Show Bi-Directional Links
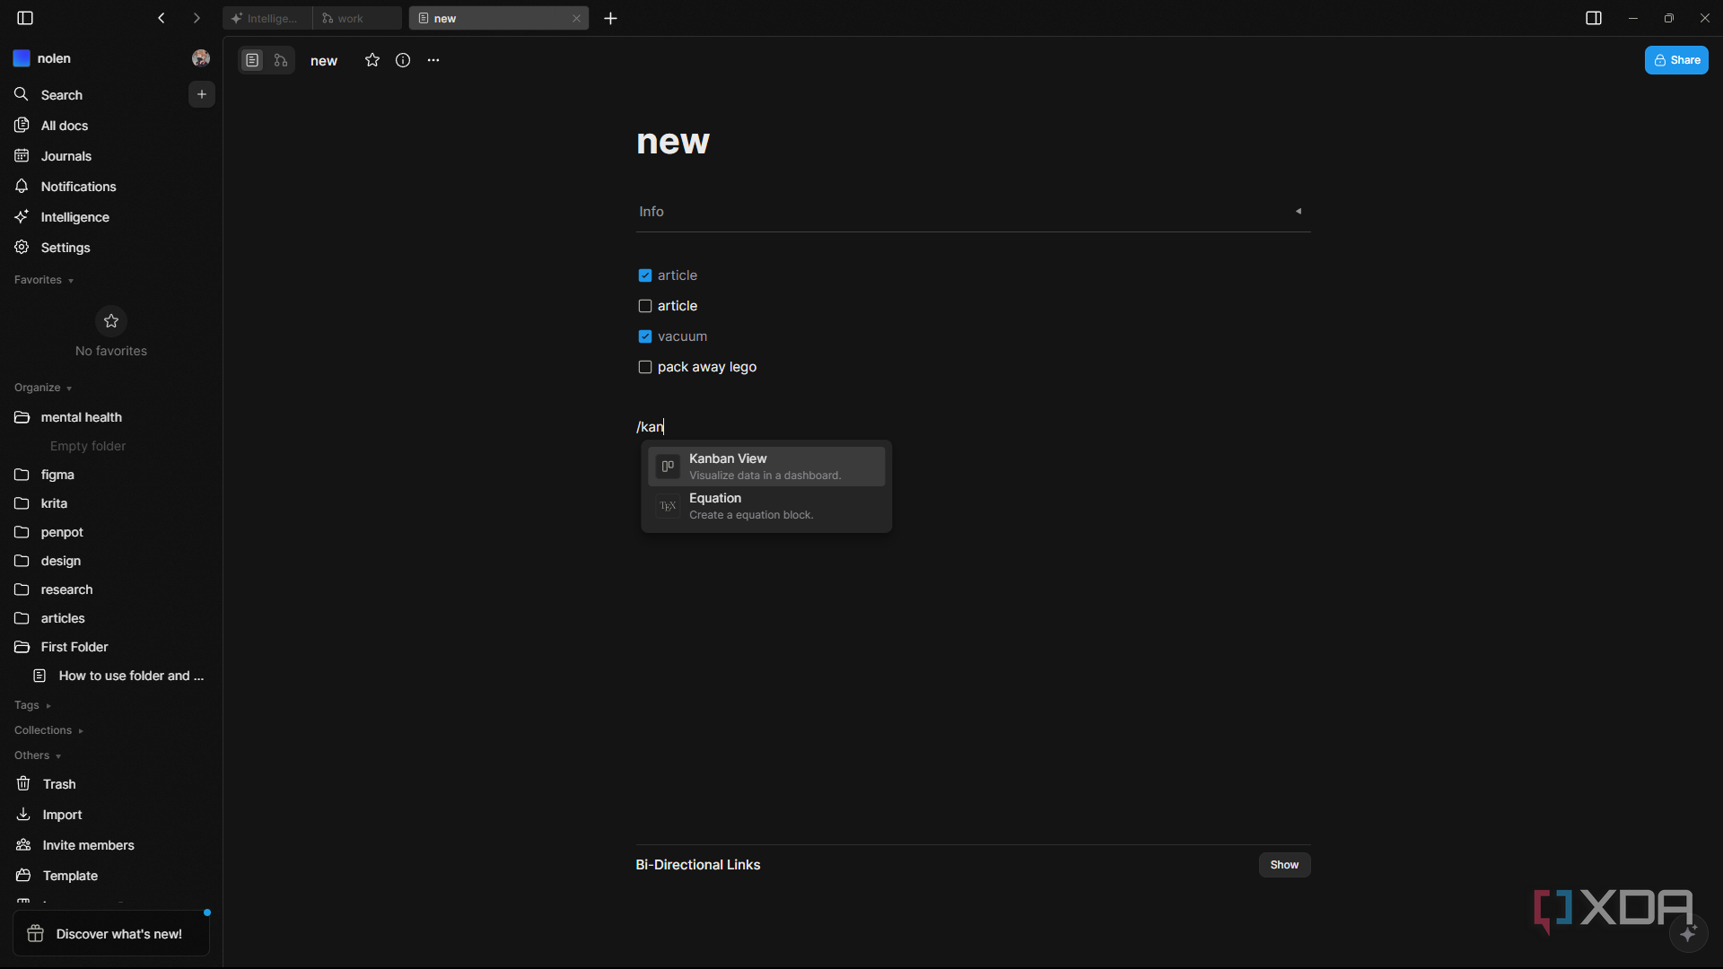The width and height of the screenshot is (1723, 969). [x=1284, y=865]
